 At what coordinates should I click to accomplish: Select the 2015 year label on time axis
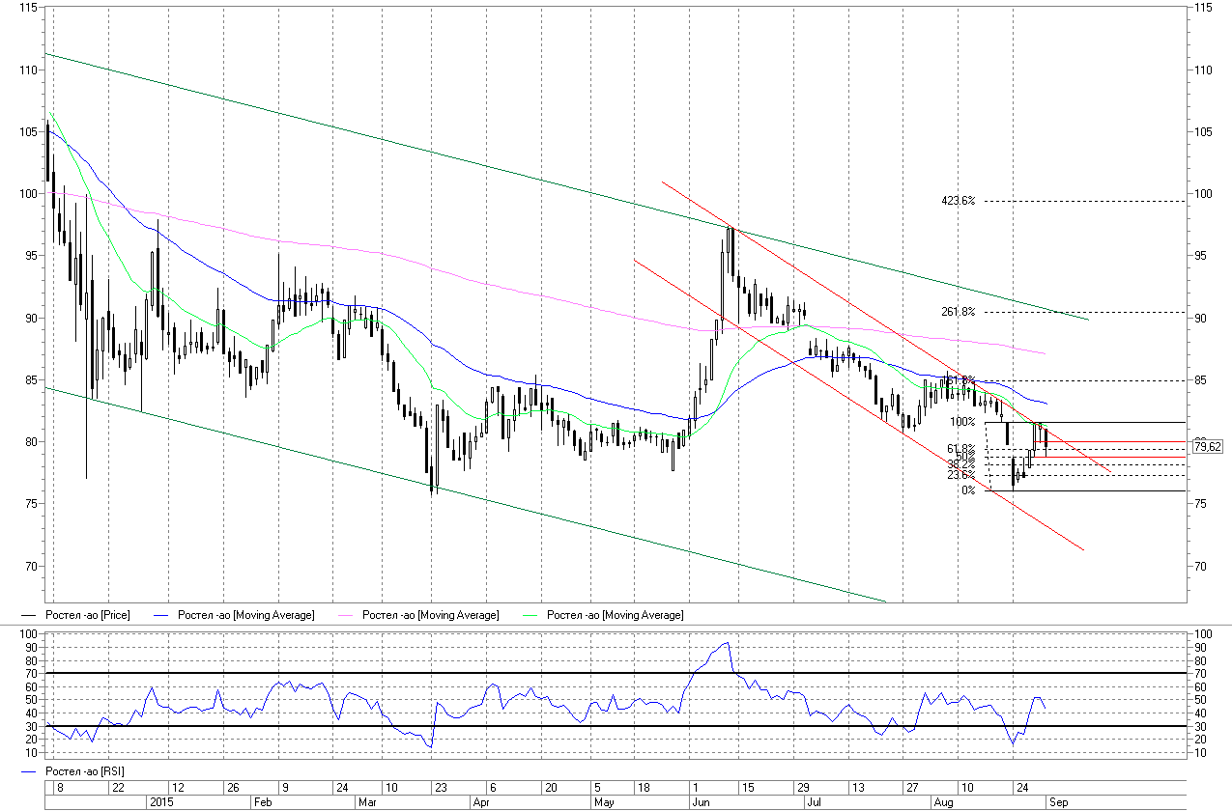click(x=159, y=802)
